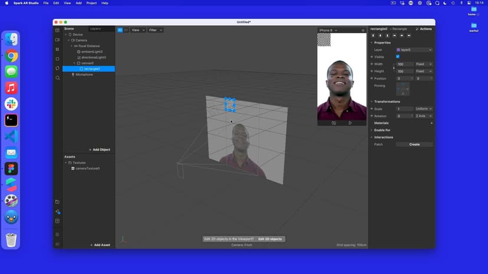The width and height of the screenshot is (488, 274).
Task: Open the simulator hamburger menu icon
Action: [x=363, y=31]
